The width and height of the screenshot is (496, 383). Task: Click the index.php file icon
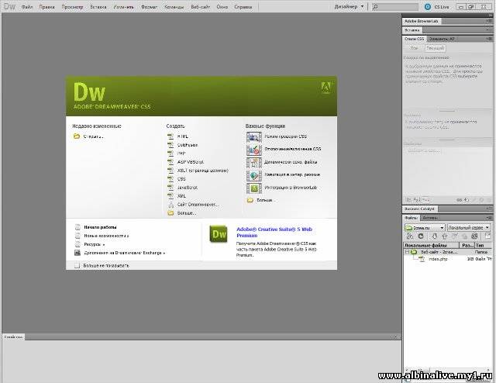point(422,259)
